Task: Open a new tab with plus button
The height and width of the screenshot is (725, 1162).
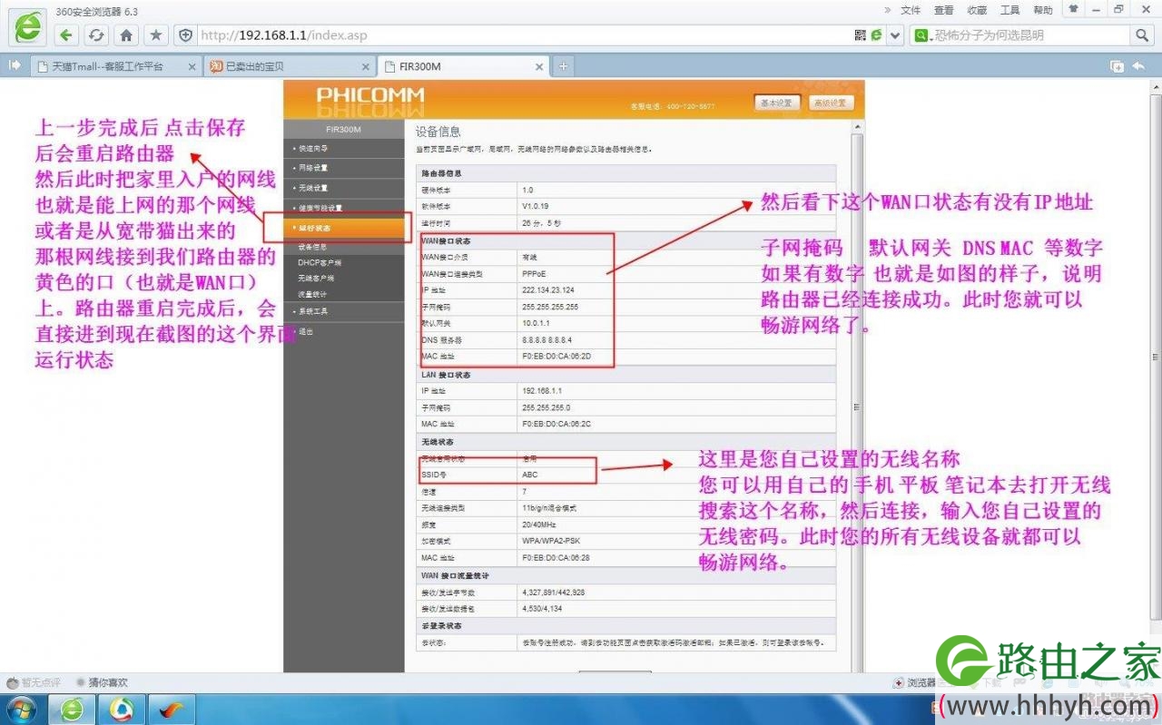Action: [563, 66]
